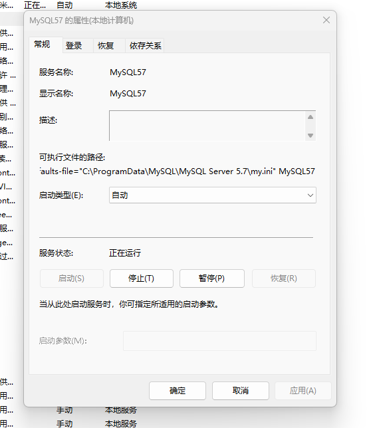369x428 pixels.
Task: Cancel with the 取消 button
Action: [241, 391]
